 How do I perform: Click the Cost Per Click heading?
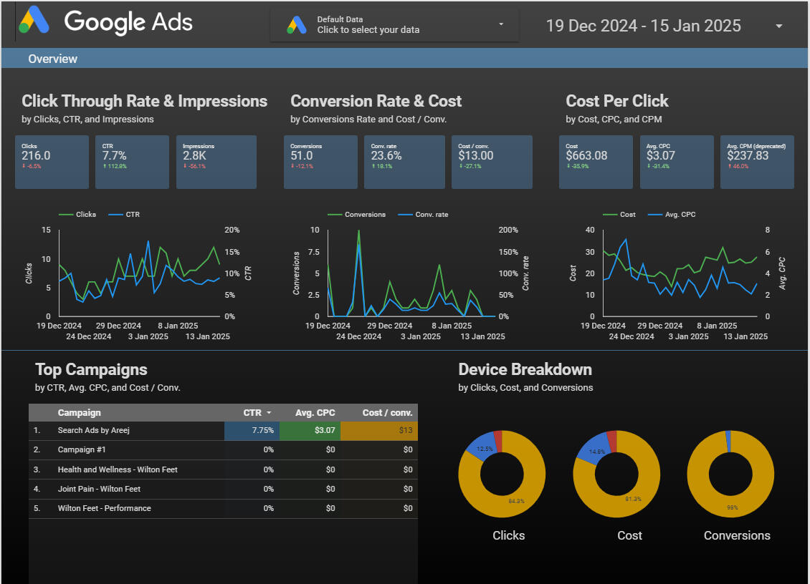coord(617,101)
